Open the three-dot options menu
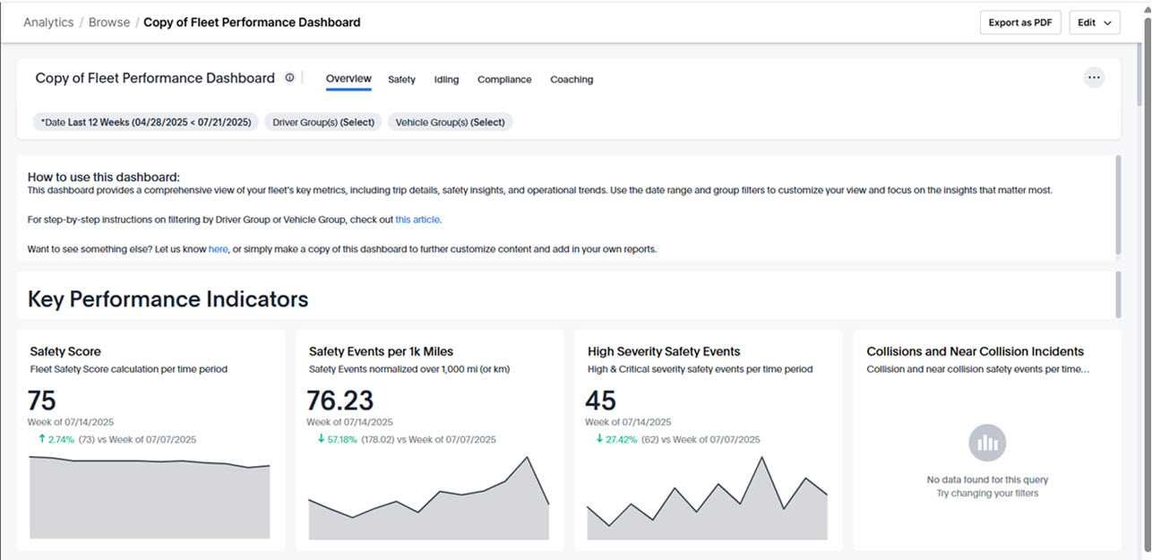This screenshot has width=1152, height=560. [x=1094, y=77]
